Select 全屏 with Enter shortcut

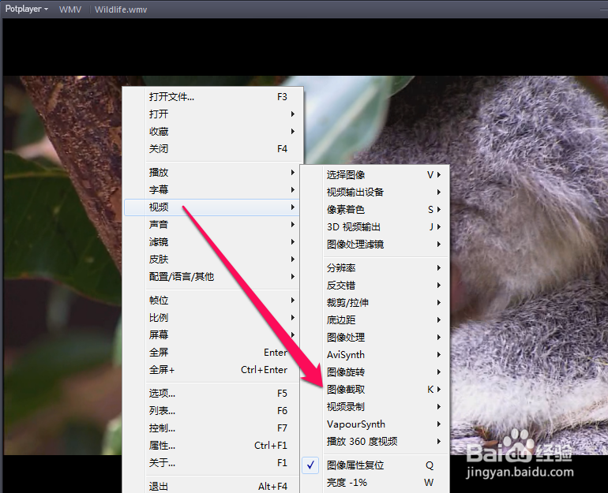coord(212,353)
